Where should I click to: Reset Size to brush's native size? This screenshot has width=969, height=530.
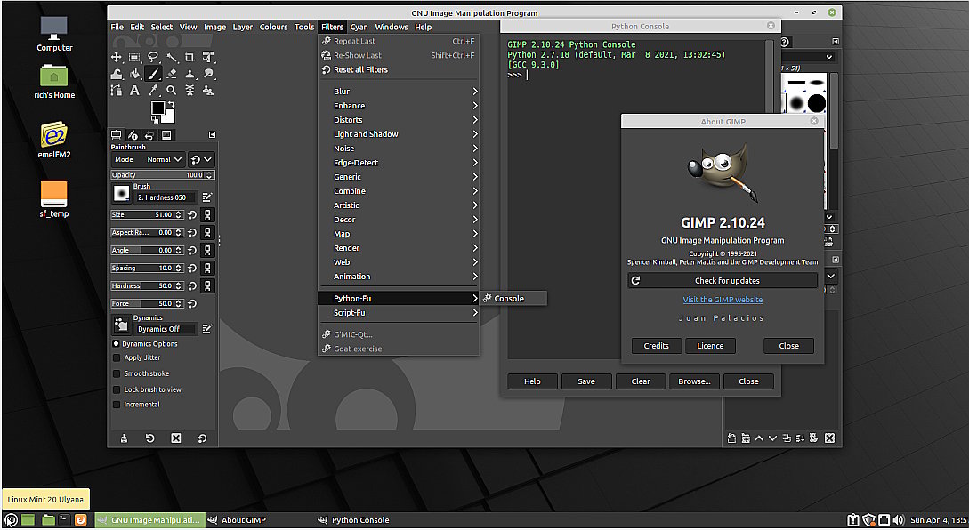click(192, 215)
